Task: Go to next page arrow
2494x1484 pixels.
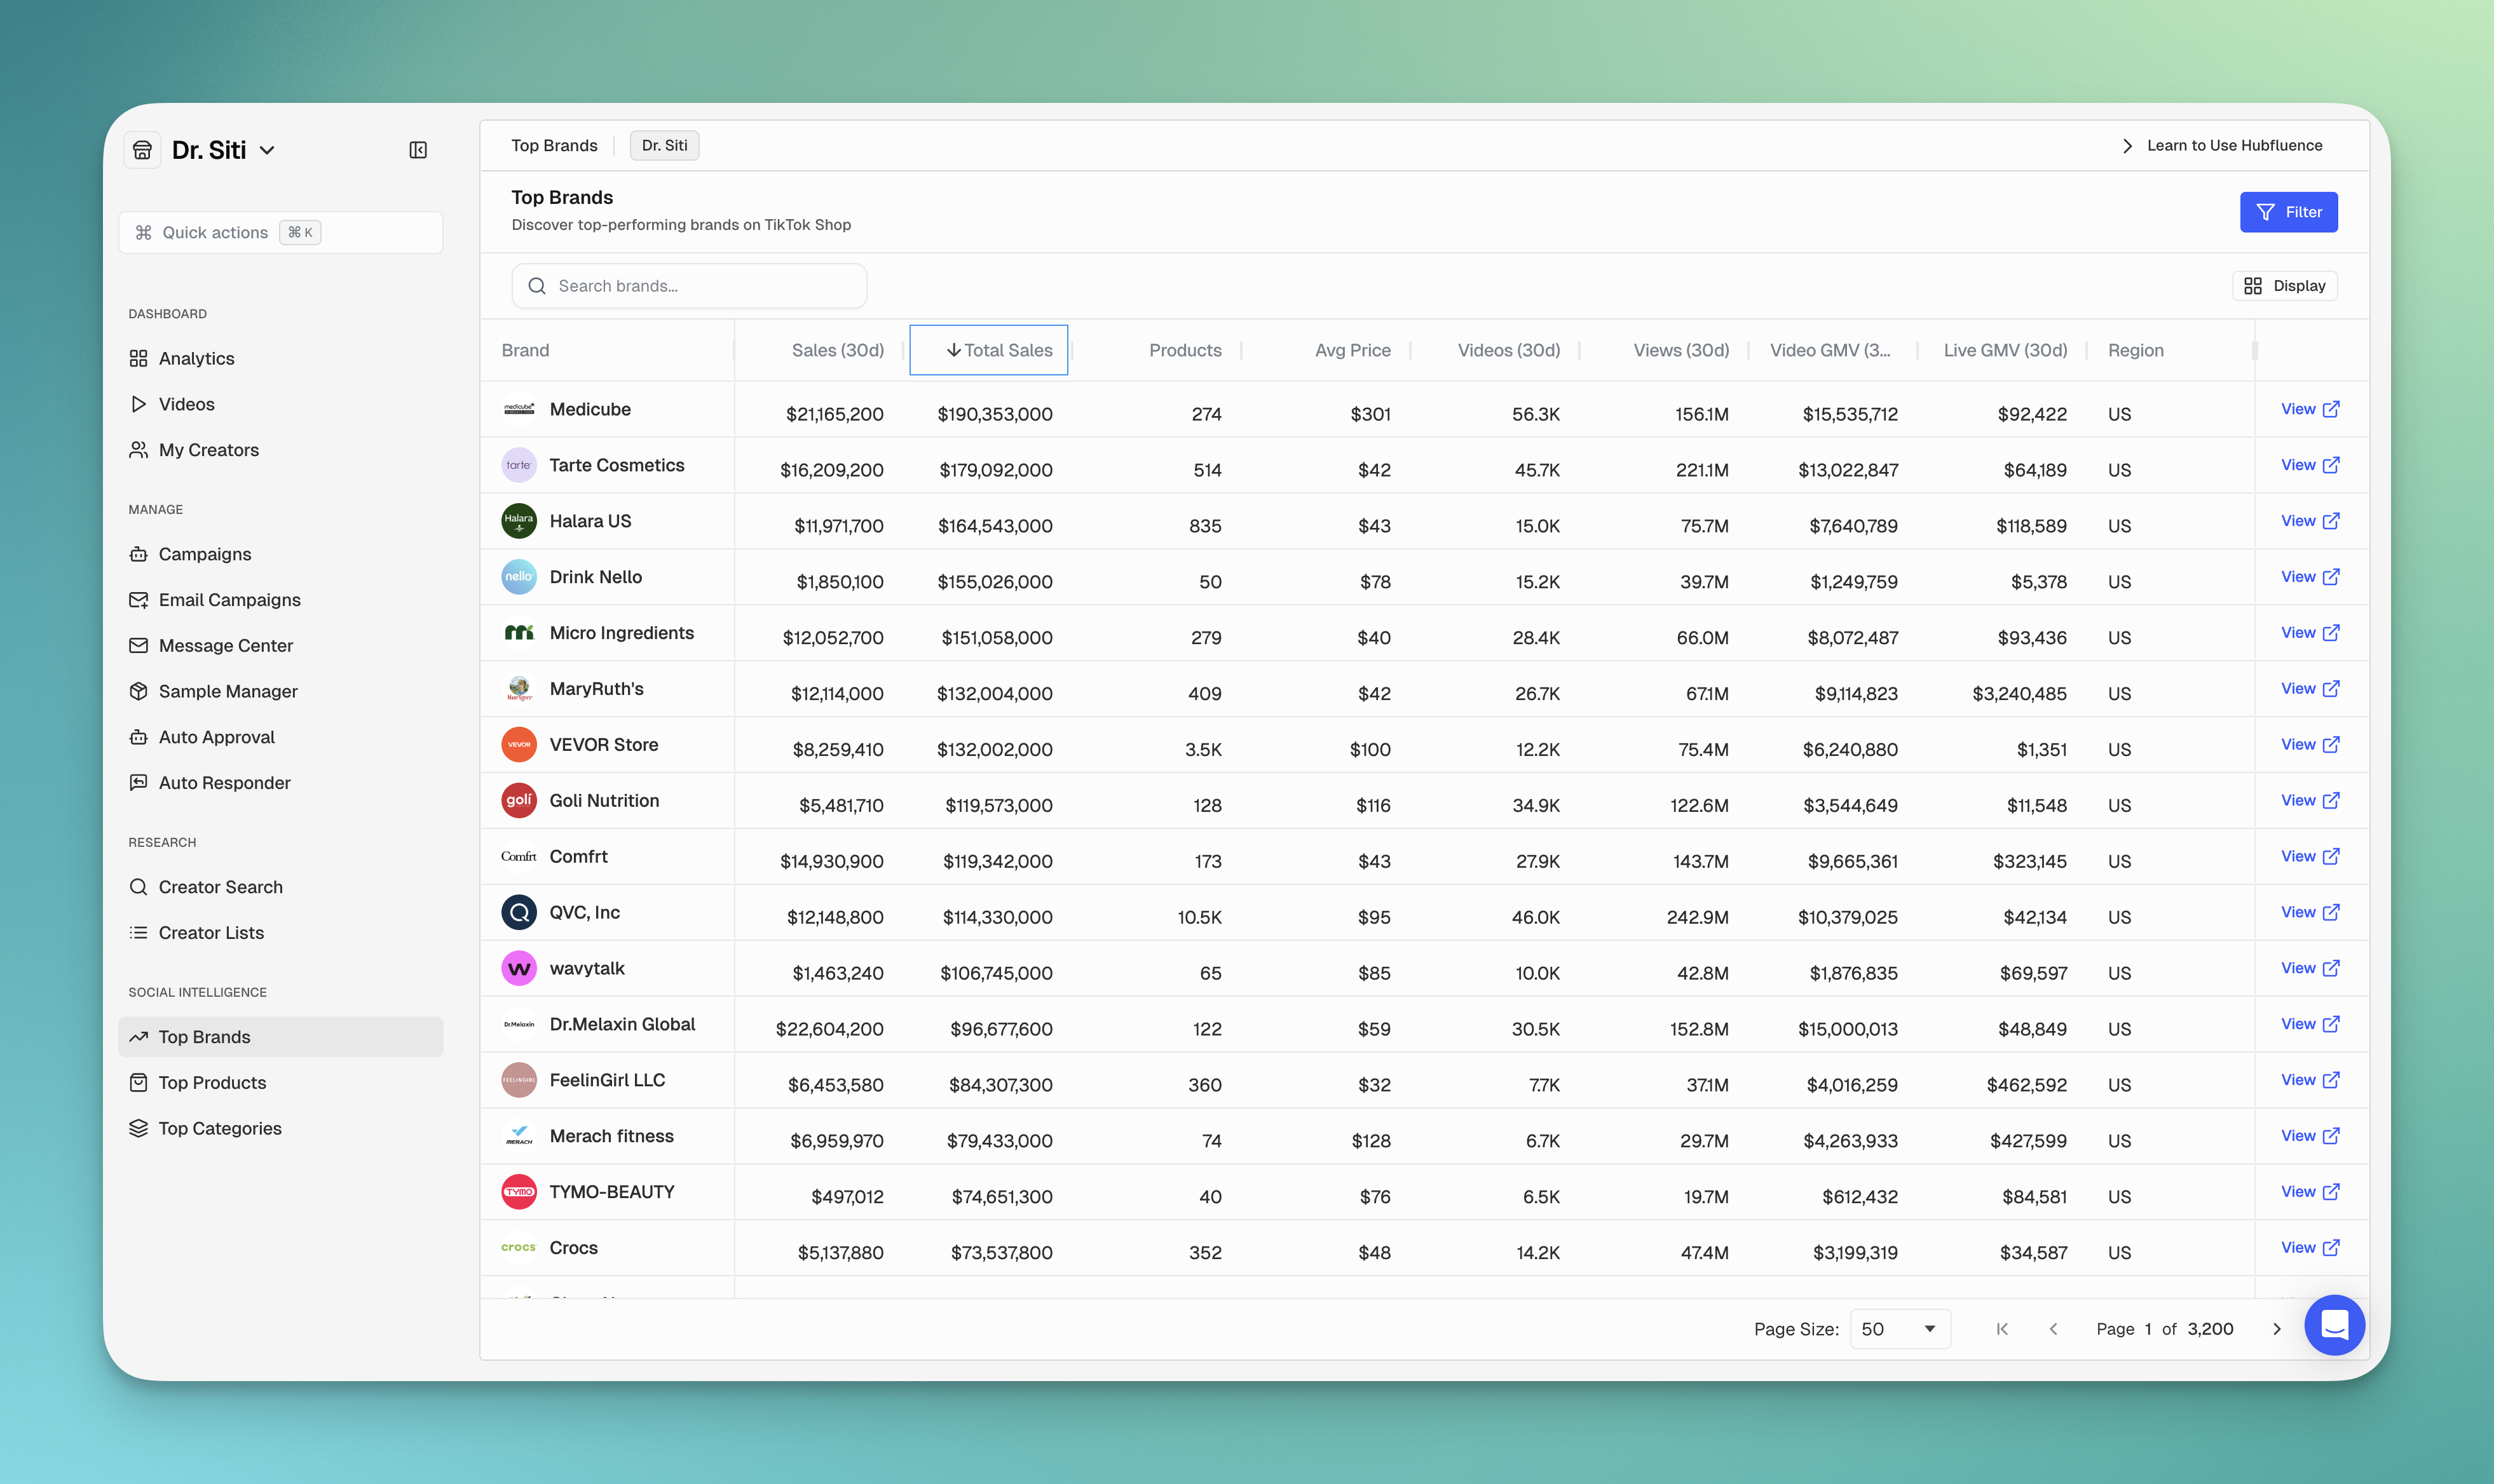Action: tap(2277, 1329)
